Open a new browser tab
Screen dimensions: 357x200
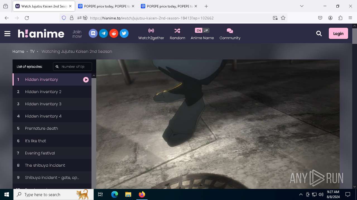(x=206, y=6)
